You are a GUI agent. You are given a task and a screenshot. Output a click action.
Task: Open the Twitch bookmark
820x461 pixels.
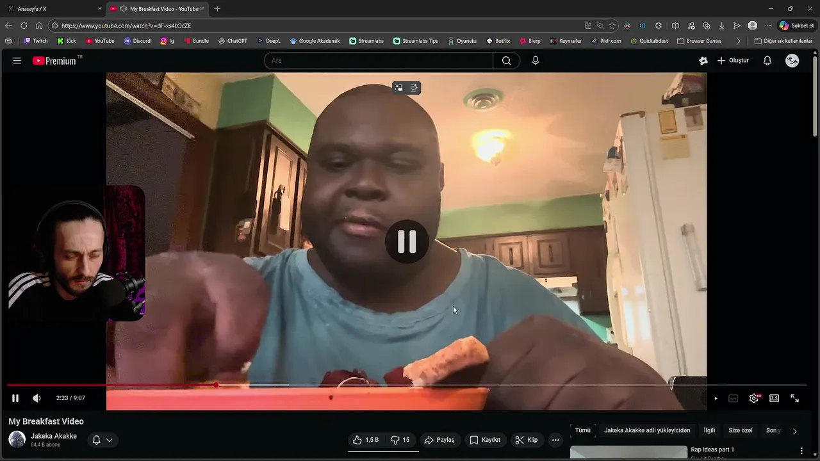[36, 41]
